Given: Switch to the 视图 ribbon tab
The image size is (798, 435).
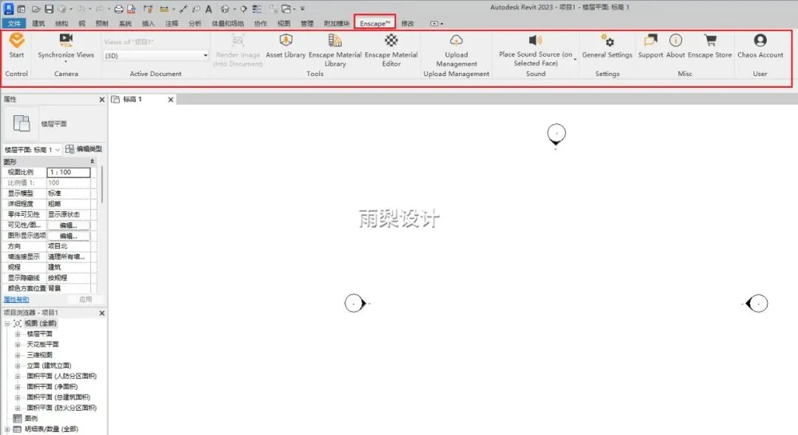Looking at the screenshot, I should (284, 24).
